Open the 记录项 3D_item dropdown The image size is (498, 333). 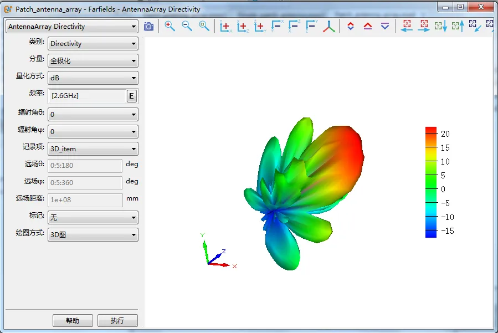(x=93, y=148)
